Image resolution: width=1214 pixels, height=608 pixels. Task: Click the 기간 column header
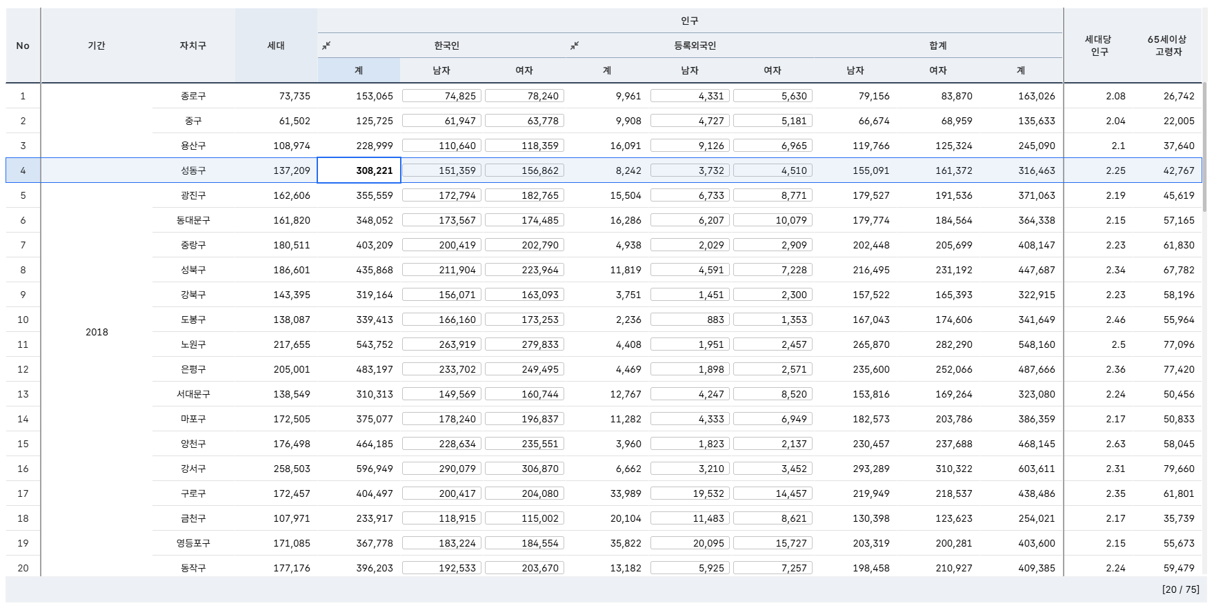click(x=97, y=46)
